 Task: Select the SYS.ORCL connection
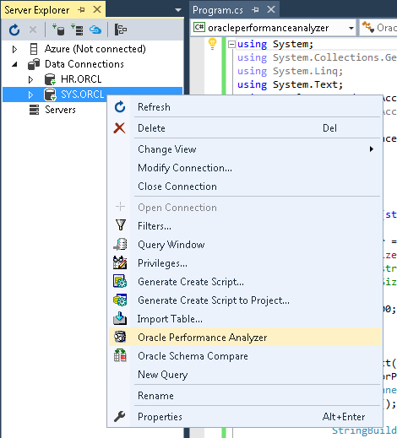pos(83,95)
